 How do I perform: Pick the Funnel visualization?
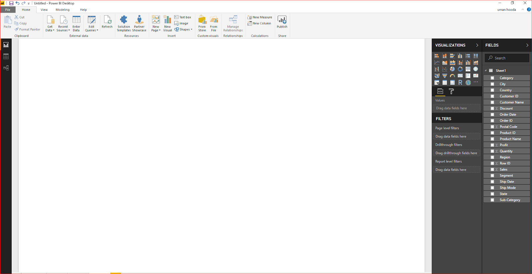coord(445,76)
